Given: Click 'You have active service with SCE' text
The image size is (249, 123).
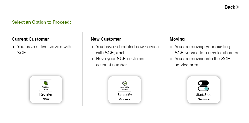Looking at the screenshot, I should [44, 50].
